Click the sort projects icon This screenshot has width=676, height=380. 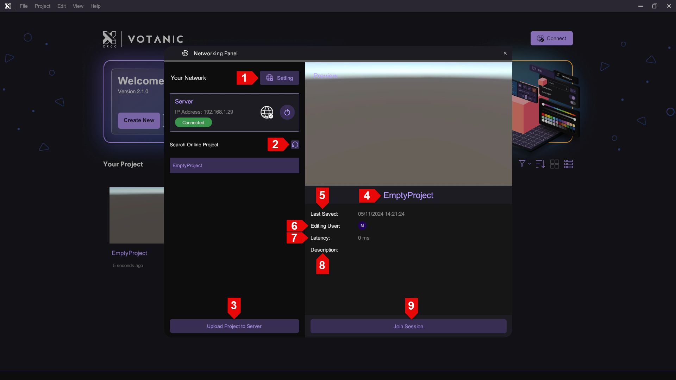pos(540,164)
